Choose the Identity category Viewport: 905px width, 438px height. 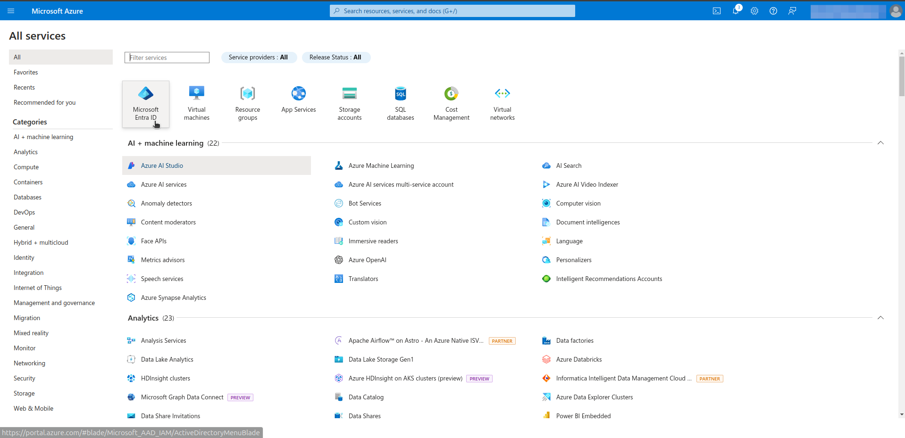(24, 257)
